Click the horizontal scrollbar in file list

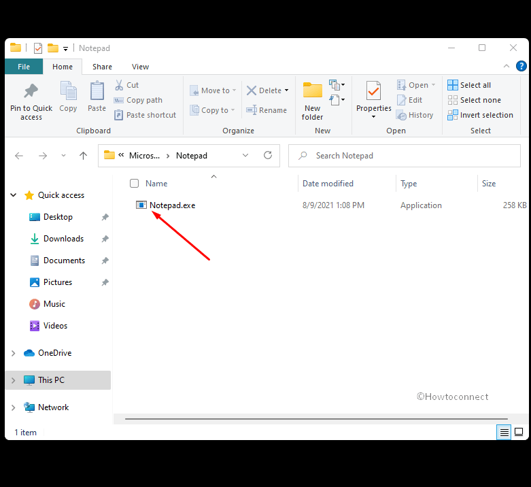[316, 419]
